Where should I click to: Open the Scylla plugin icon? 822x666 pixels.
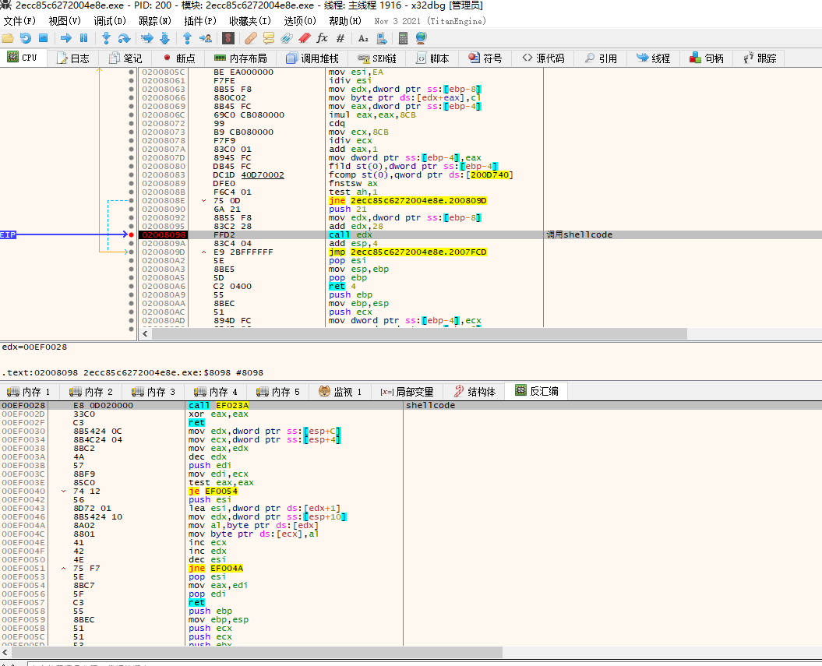click(228, 38)
